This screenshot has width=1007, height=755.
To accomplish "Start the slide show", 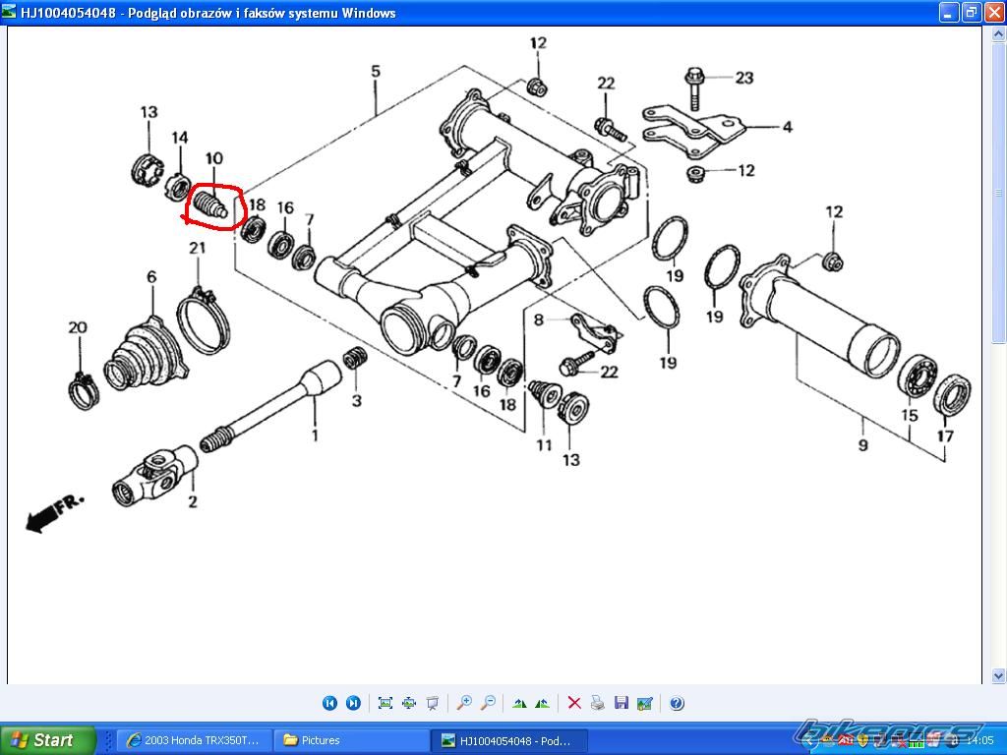I will coord(433,703).
